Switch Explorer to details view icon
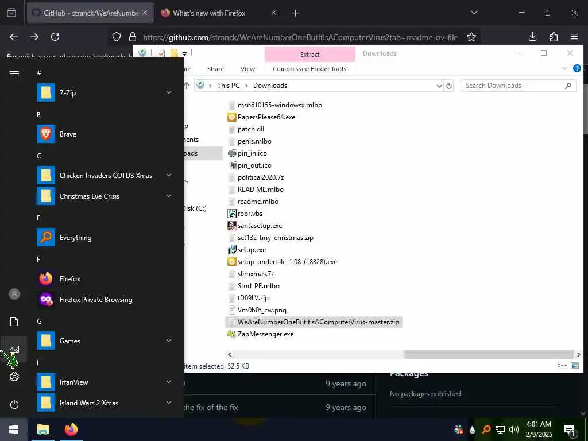588x441 pixels. [562, 366]
